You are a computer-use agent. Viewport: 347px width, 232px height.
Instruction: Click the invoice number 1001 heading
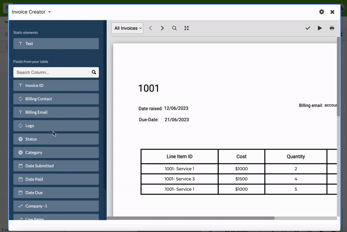[149, 89]
